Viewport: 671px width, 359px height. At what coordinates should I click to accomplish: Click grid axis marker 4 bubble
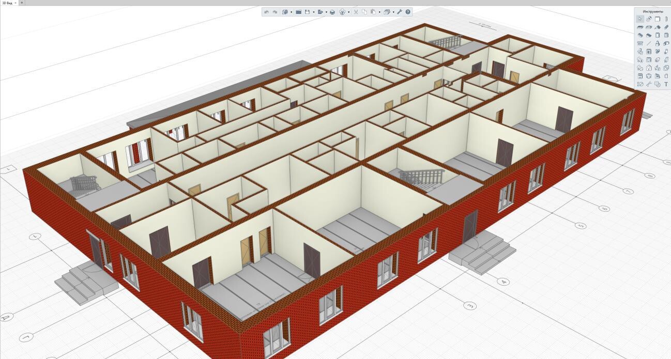point(502,282)
